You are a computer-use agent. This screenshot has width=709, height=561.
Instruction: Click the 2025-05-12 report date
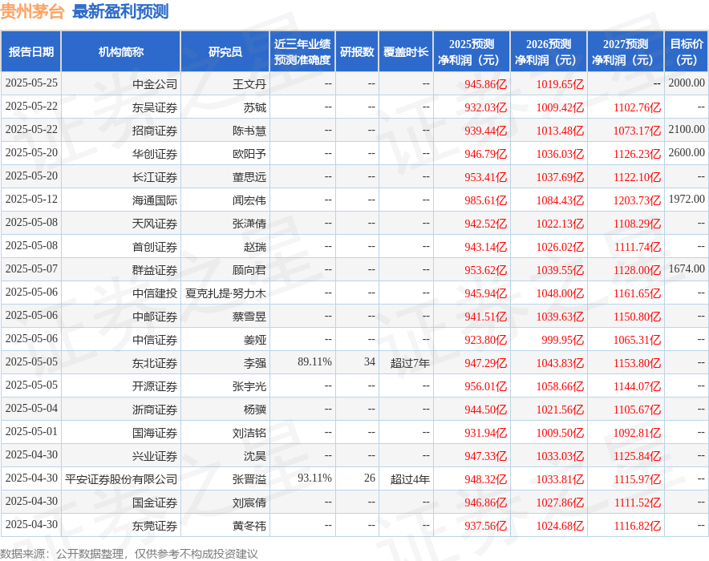[x=31, y=200]
